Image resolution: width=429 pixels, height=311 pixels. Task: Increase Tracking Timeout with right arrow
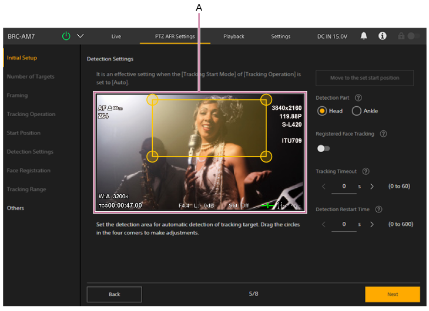(371, 186)
